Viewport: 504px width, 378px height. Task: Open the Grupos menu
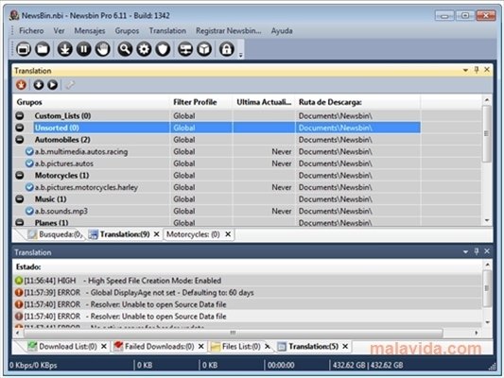[x=127, y=31]
